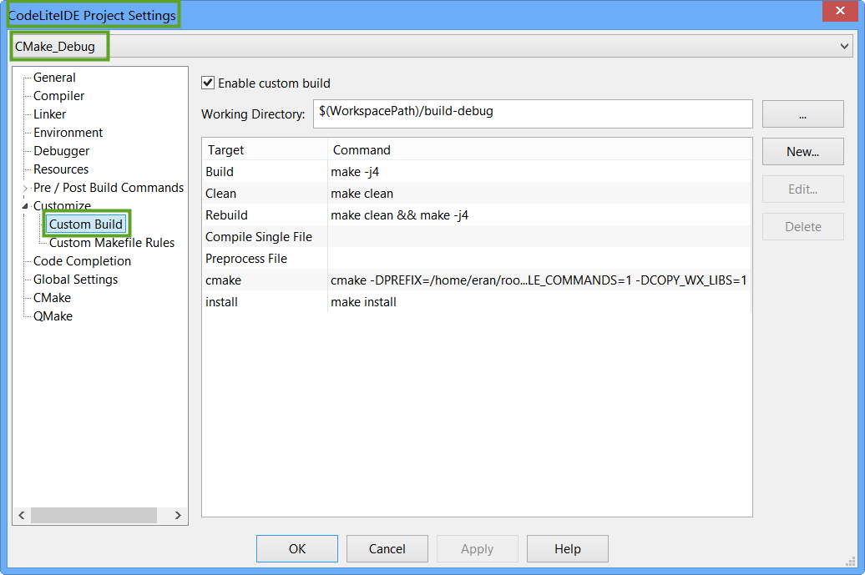Select Debugger in the settings tree
865x575 pixels.
pos(61,151)
